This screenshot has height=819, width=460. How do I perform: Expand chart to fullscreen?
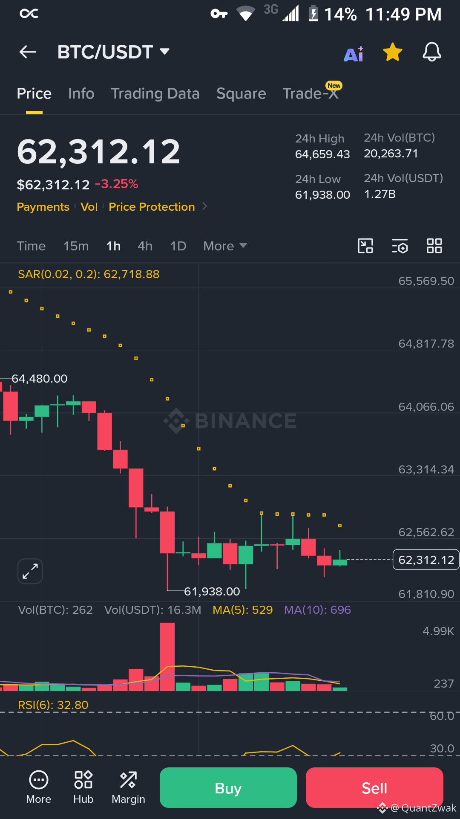30,571
